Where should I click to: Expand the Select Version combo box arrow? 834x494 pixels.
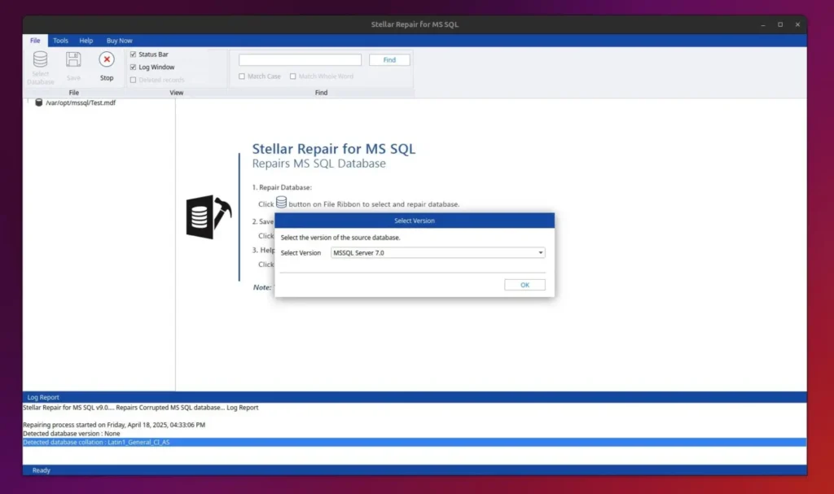click(540, 252)
